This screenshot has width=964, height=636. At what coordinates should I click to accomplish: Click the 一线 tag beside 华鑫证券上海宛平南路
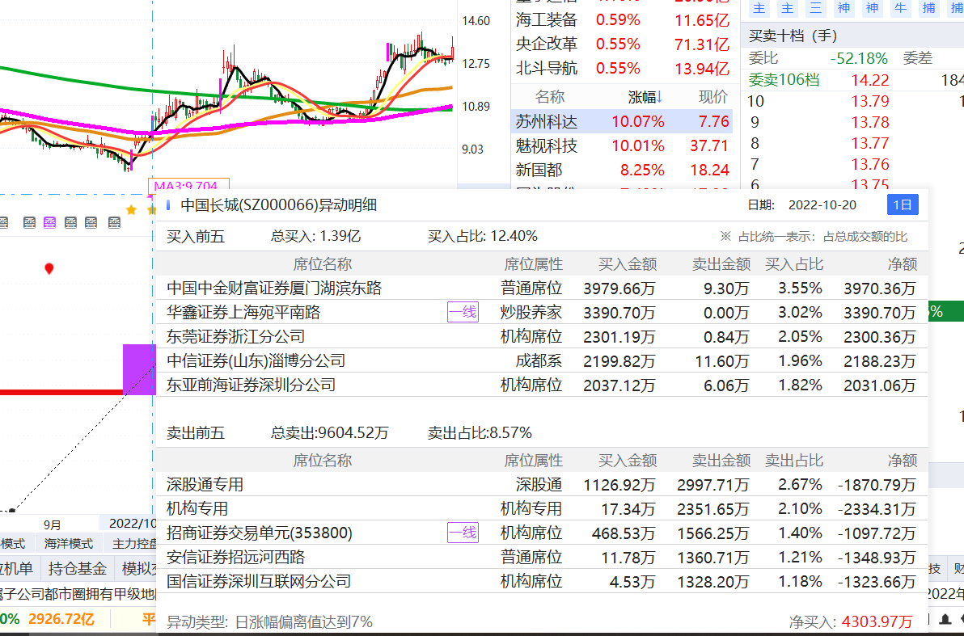point(463,312)
